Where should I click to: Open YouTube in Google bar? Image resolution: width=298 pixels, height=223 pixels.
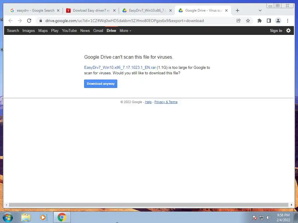(x=69, y=30)
